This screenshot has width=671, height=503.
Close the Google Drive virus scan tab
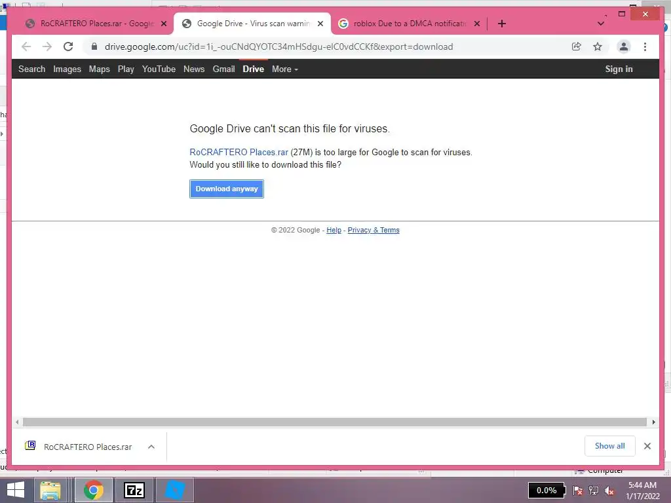(x=320, y=24)
